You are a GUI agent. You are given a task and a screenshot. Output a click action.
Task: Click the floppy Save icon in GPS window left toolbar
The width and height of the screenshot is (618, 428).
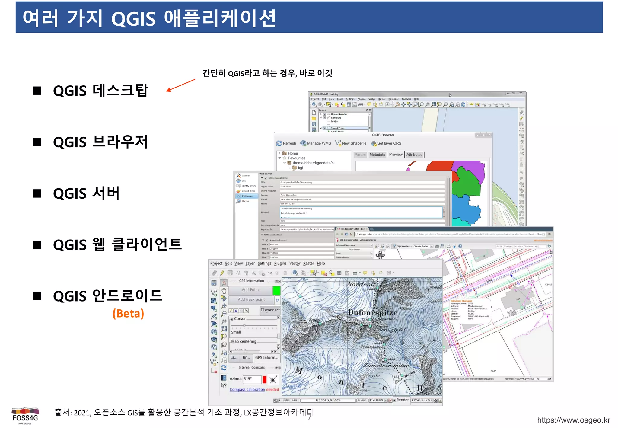[214, 283]
